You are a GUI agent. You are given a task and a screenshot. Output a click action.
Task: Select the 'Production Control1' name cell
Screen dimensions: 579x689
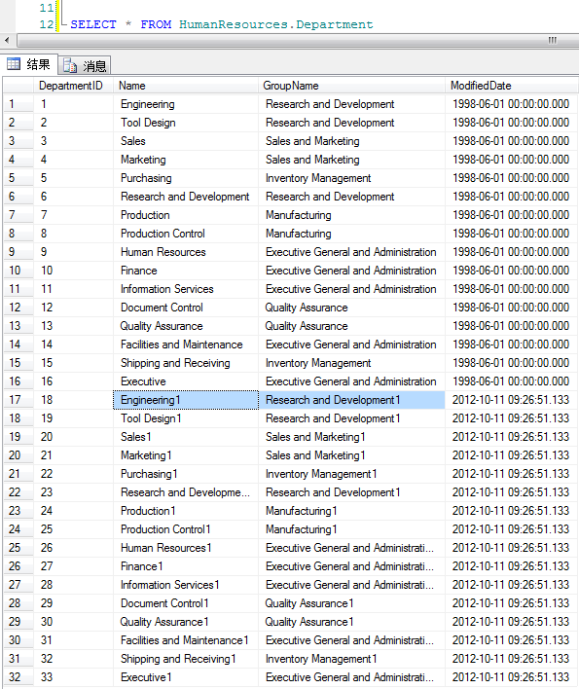186,529
